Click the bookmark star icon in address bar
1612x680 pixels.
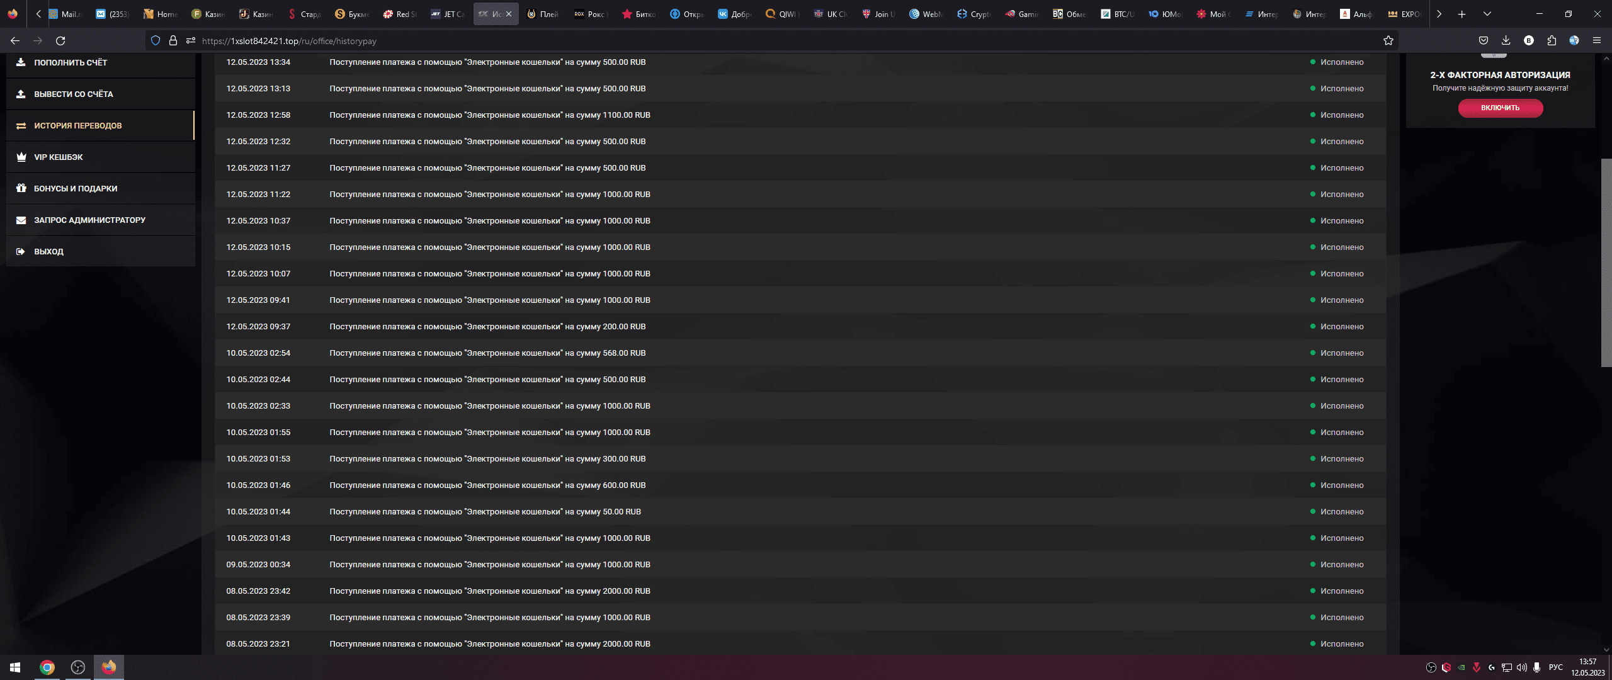tap(1388, 41)
